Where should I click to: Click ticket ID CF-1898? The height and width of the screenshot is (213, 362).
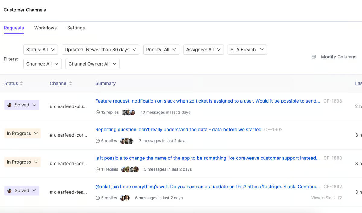coord(333,101)
